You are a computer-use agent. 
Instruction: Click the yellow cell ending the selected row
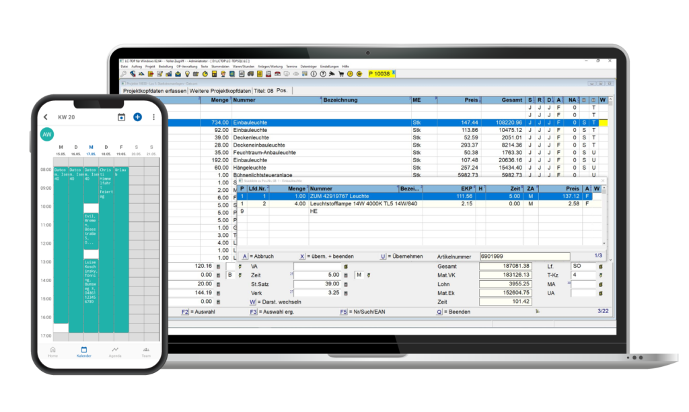(604, 123)
